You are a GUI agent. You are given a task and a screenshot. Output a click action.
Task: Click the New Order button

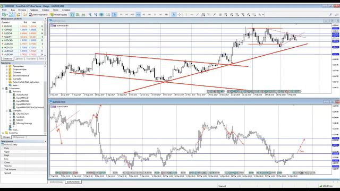pos(58,14)
